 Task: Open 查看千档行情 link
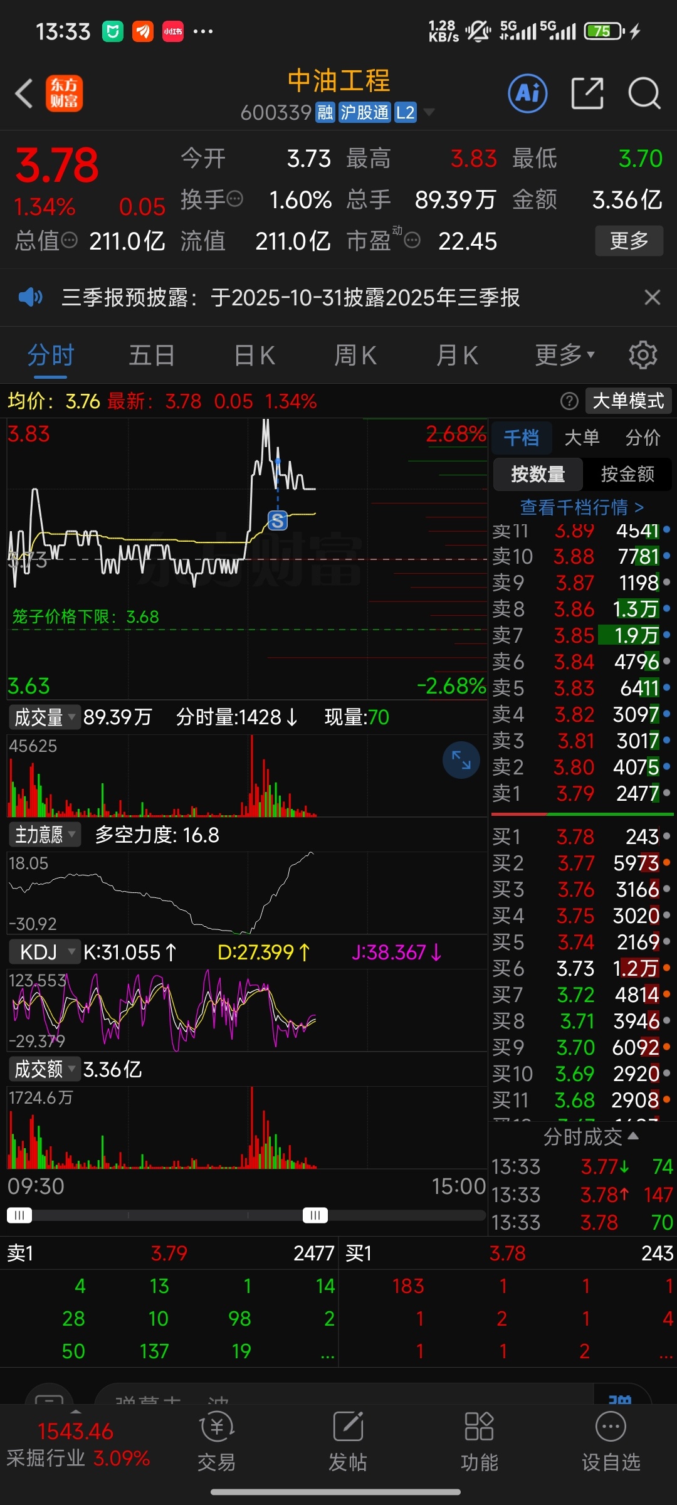tap(582, 507)
